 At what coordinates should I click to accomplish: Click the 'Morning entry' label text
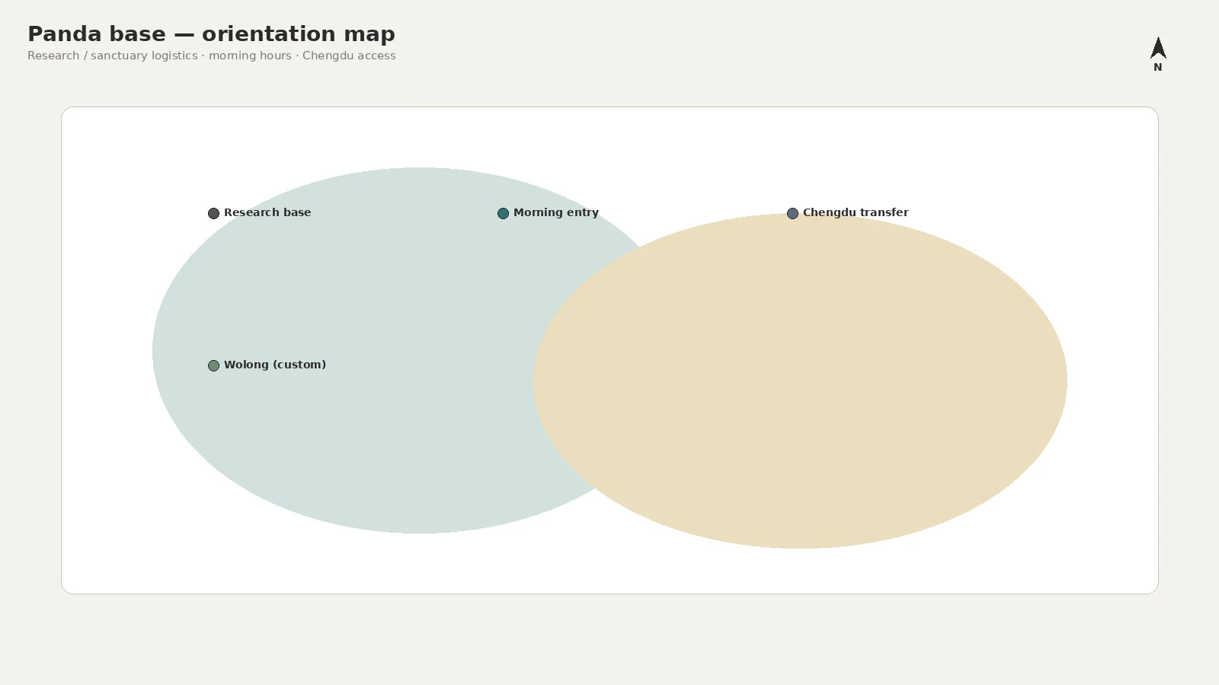[556, 212]
